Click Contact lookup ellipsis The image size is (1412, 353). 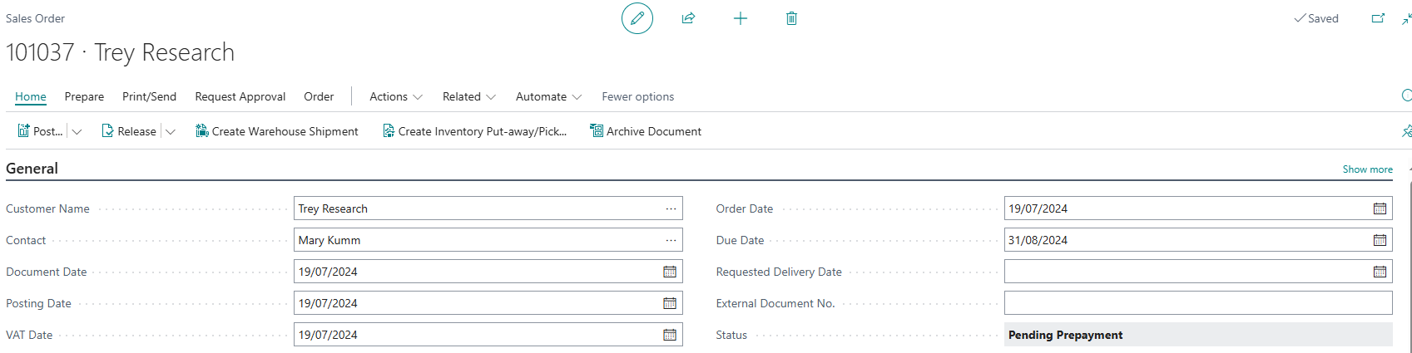click(x=671, y=240)
